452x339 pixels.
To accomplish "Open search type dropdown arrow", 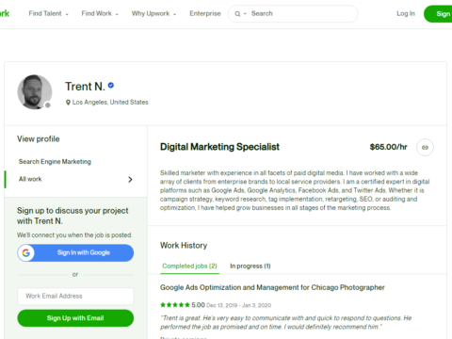I will pos(245,14).
